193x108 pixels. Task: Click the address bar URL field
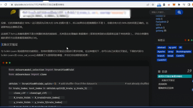point(79,5)
